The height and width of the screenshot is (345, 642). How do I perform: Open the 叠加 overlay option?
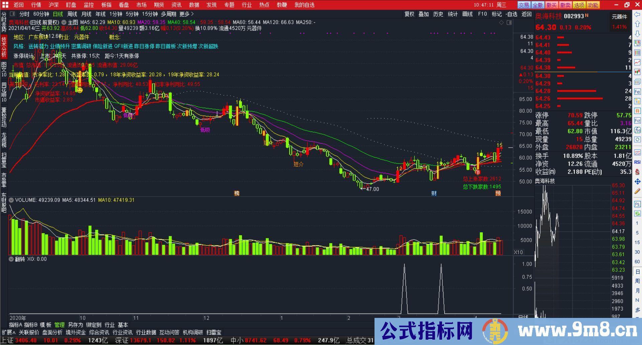click(424, 14)
